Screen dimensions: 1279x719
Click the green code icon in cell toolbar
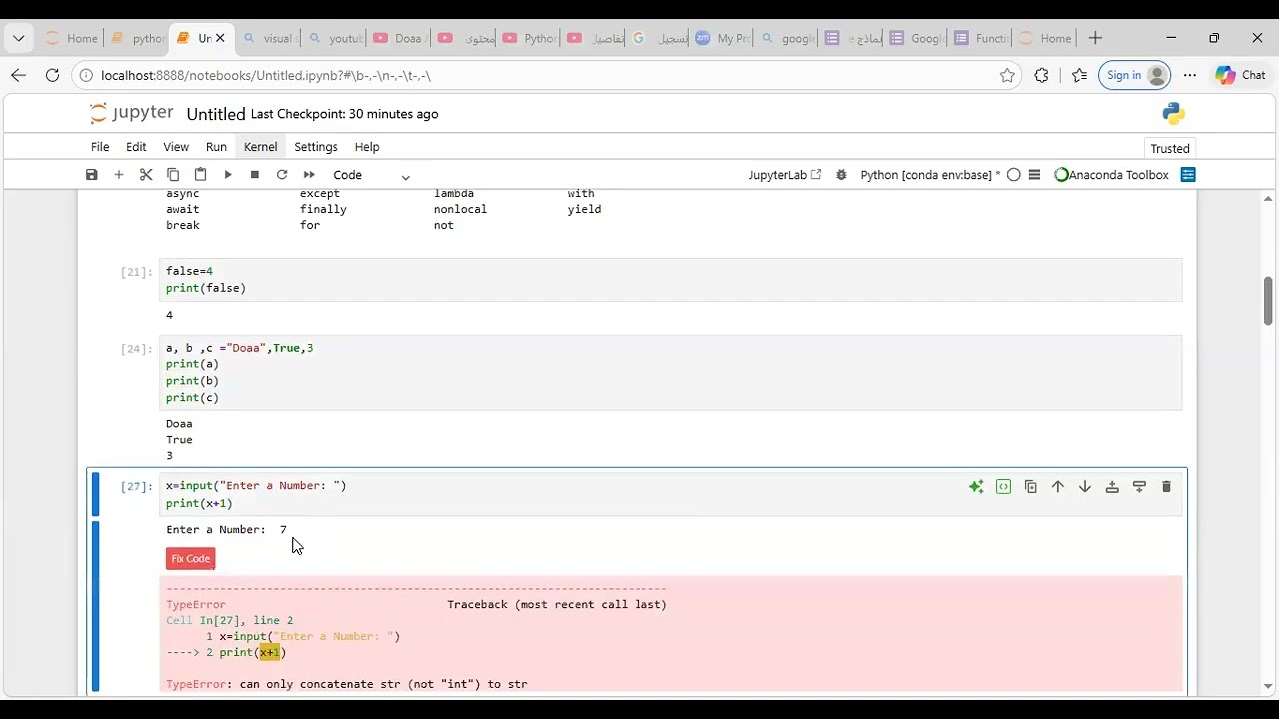[1003, 487]
